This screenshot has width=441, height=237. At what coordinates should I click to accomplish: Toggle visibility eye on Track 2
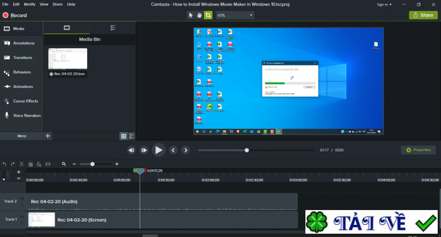click(x=23, y=199)
